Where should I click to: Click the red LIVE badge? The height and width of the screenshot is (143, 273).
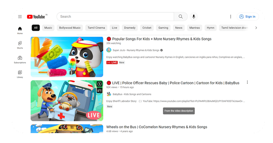[112, 63]
